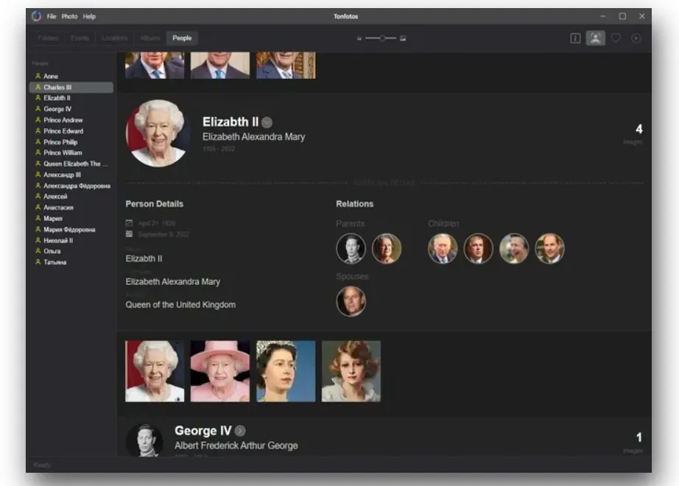Toggle the person details view icon
679x486 pixels.
596,38
